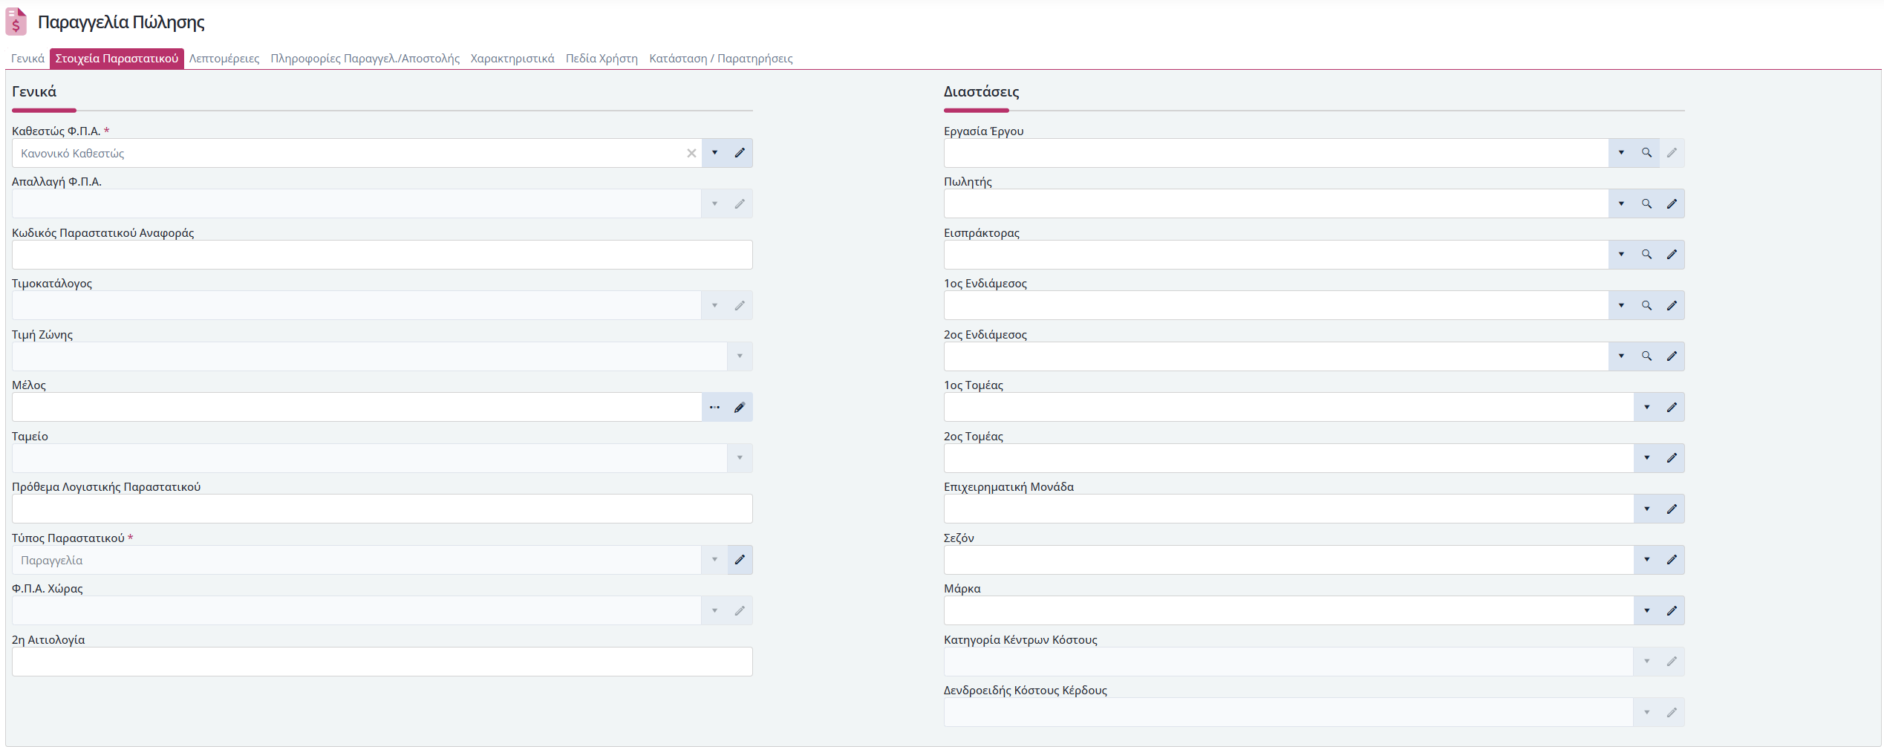Open the Ταμείο dropdown arrow
Viewport: 1884px width, 747px height.
point(740,458)
